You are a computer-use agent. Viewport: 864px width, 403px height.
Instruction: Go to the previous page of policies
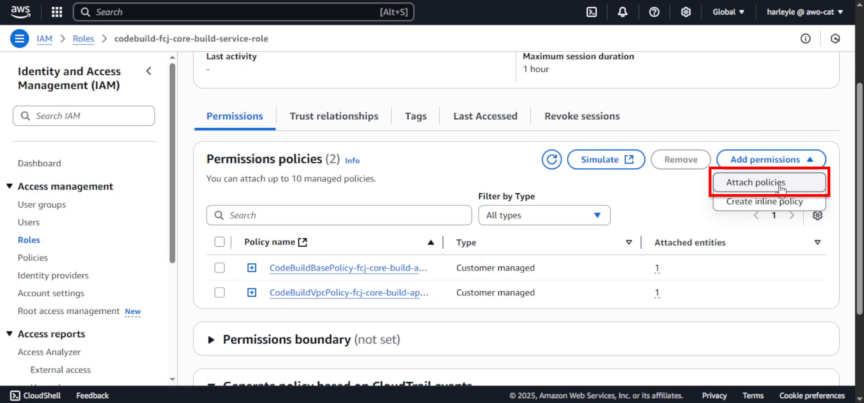point(756,216)
